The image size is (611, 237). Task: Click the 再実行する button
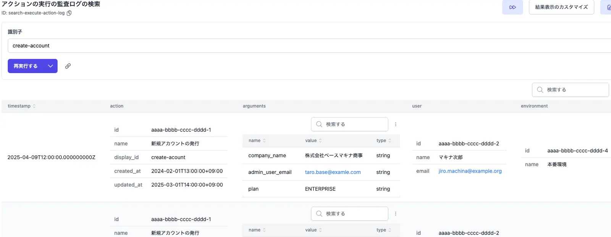[26, 66]
